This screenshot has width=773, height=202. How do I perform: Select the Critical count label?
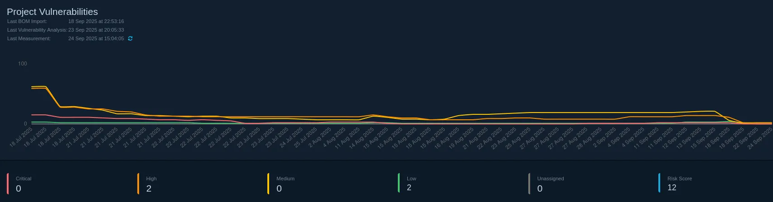[x=24, y=179]
